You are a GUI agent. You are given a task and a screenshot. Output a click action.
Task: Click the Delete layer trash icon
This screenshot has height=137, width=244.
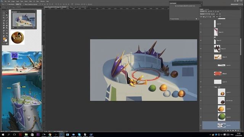coord(238,131)
